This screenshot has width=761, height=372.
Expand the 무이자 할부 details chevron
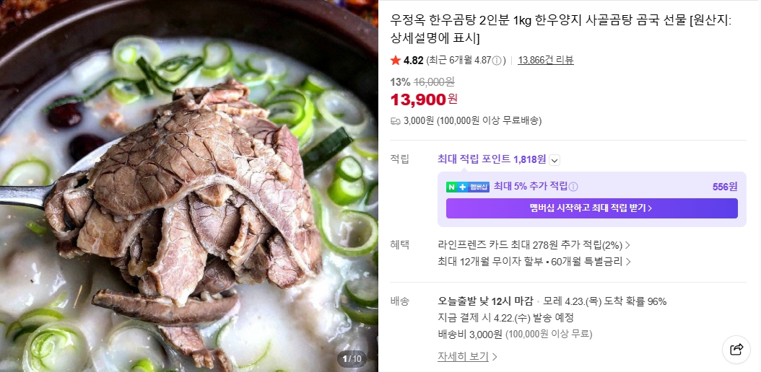click(628, 262)
